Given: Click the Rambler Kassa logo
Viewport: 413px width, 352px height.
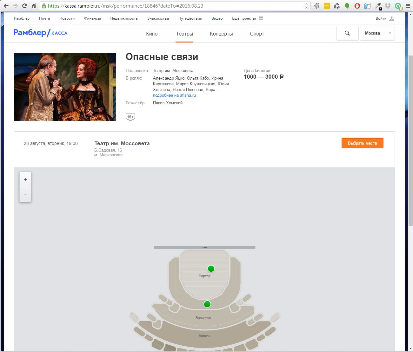Looking at the screenshot, I should click(41, 33).
